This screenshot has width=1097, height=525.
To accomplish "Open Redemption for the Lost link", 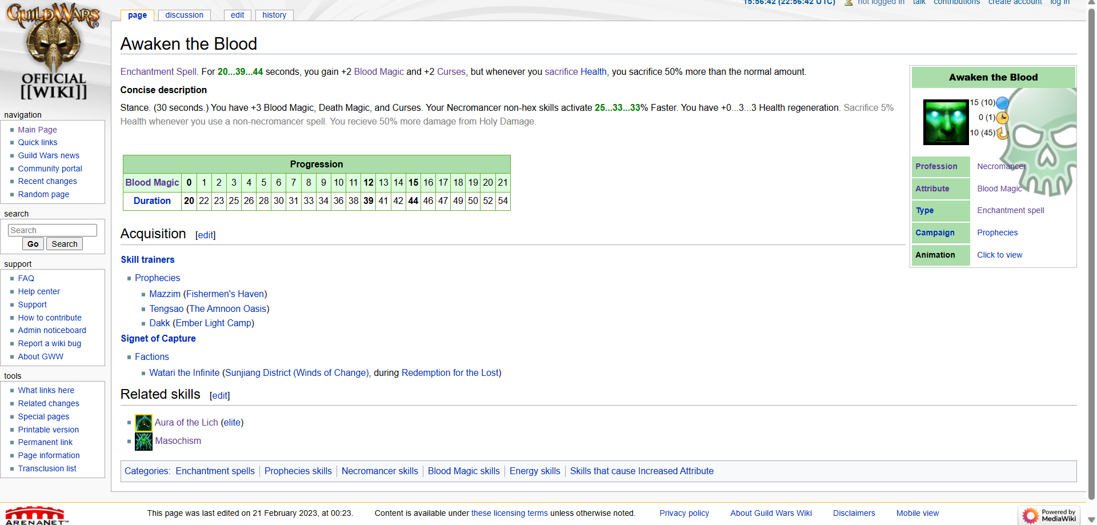I will (450, 372).
